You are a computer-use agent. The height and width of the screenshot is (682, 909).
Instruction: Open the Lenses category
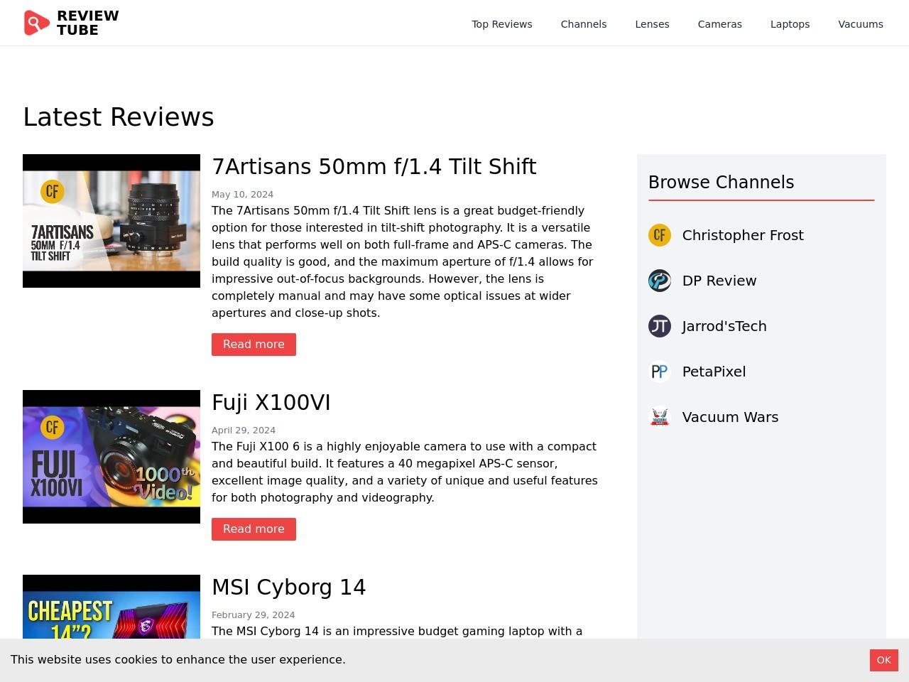(652, 24)
